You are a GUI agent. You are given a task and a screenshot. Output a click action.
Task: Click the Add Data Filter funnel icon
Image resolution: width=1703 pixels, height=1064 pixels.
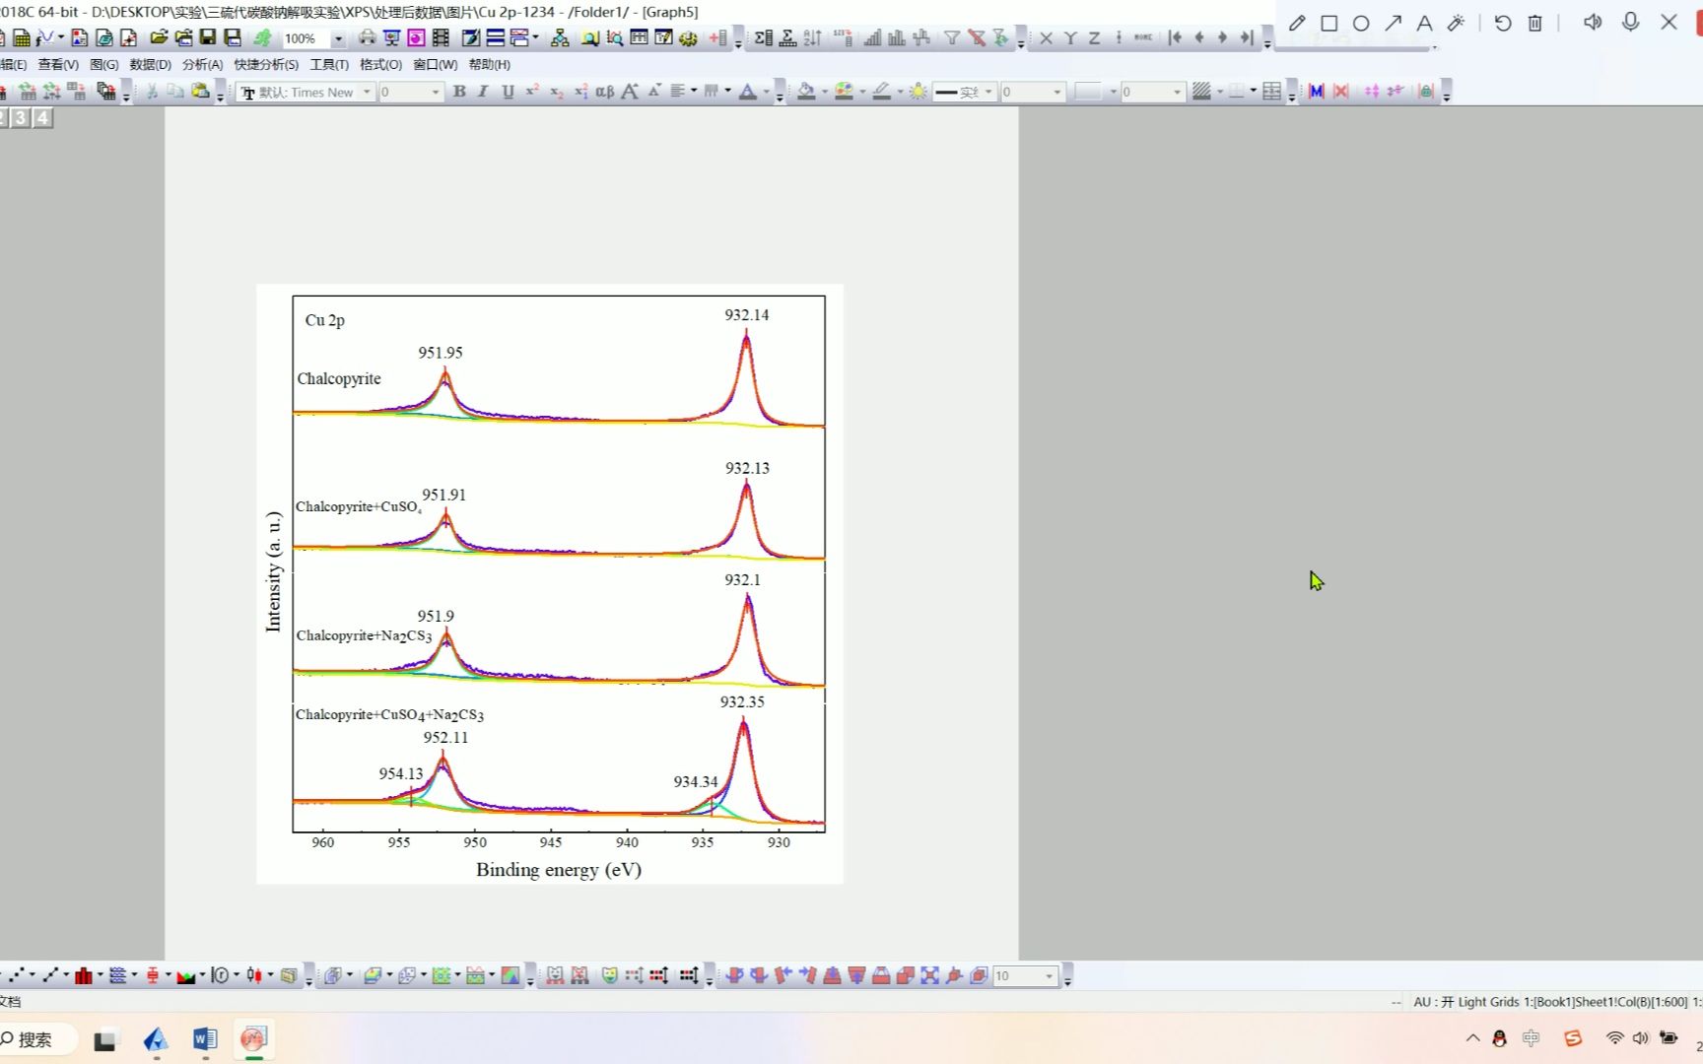pyautogui.click(x=952, y=38)
